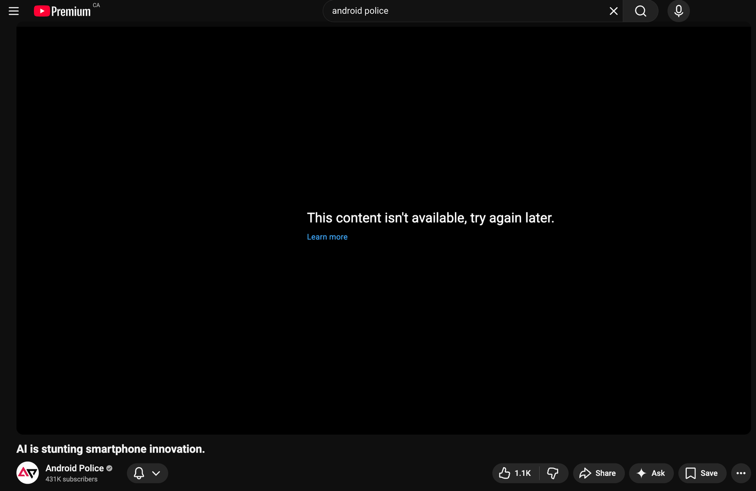Open the three-dot more actions menu
Image resolution: width=756 pixels, height=491 pixels.
[x=741, y=473]
